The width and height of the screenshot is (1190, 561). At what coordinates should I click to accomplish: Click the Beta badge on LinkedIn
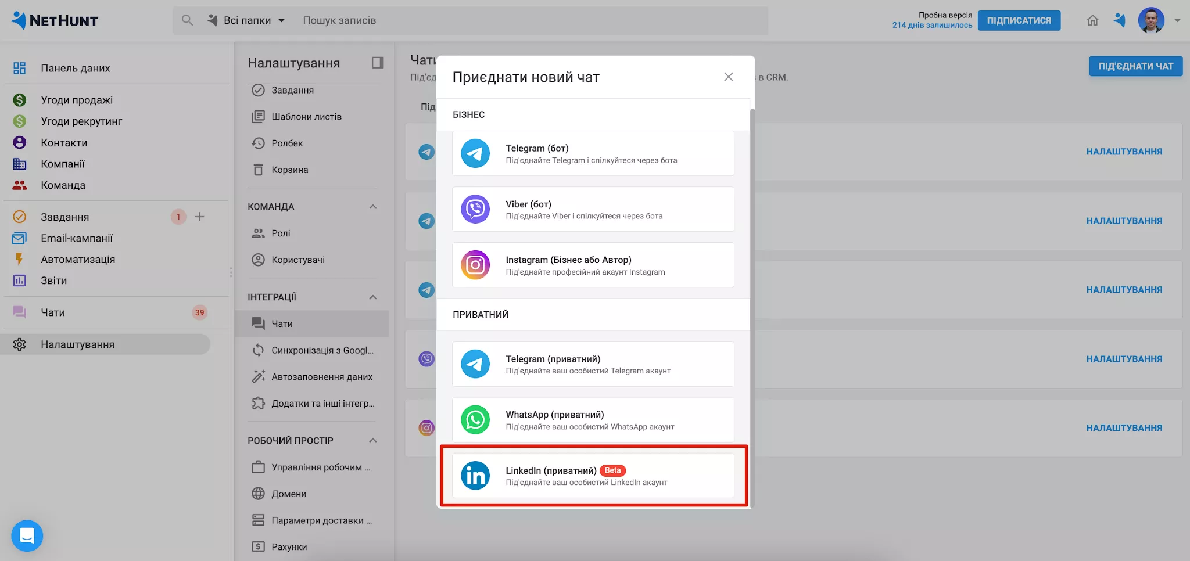click(x=612, y=471)
